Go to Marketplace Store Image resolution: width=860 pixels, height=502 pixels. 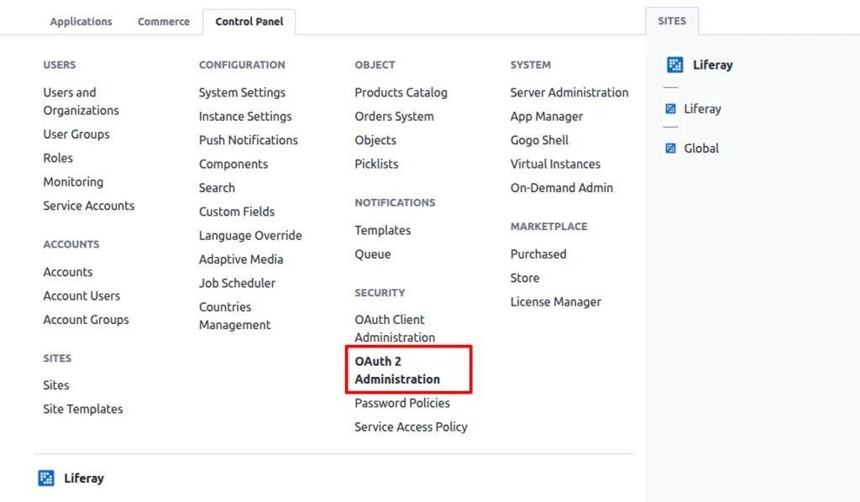[x=525, y=278]
